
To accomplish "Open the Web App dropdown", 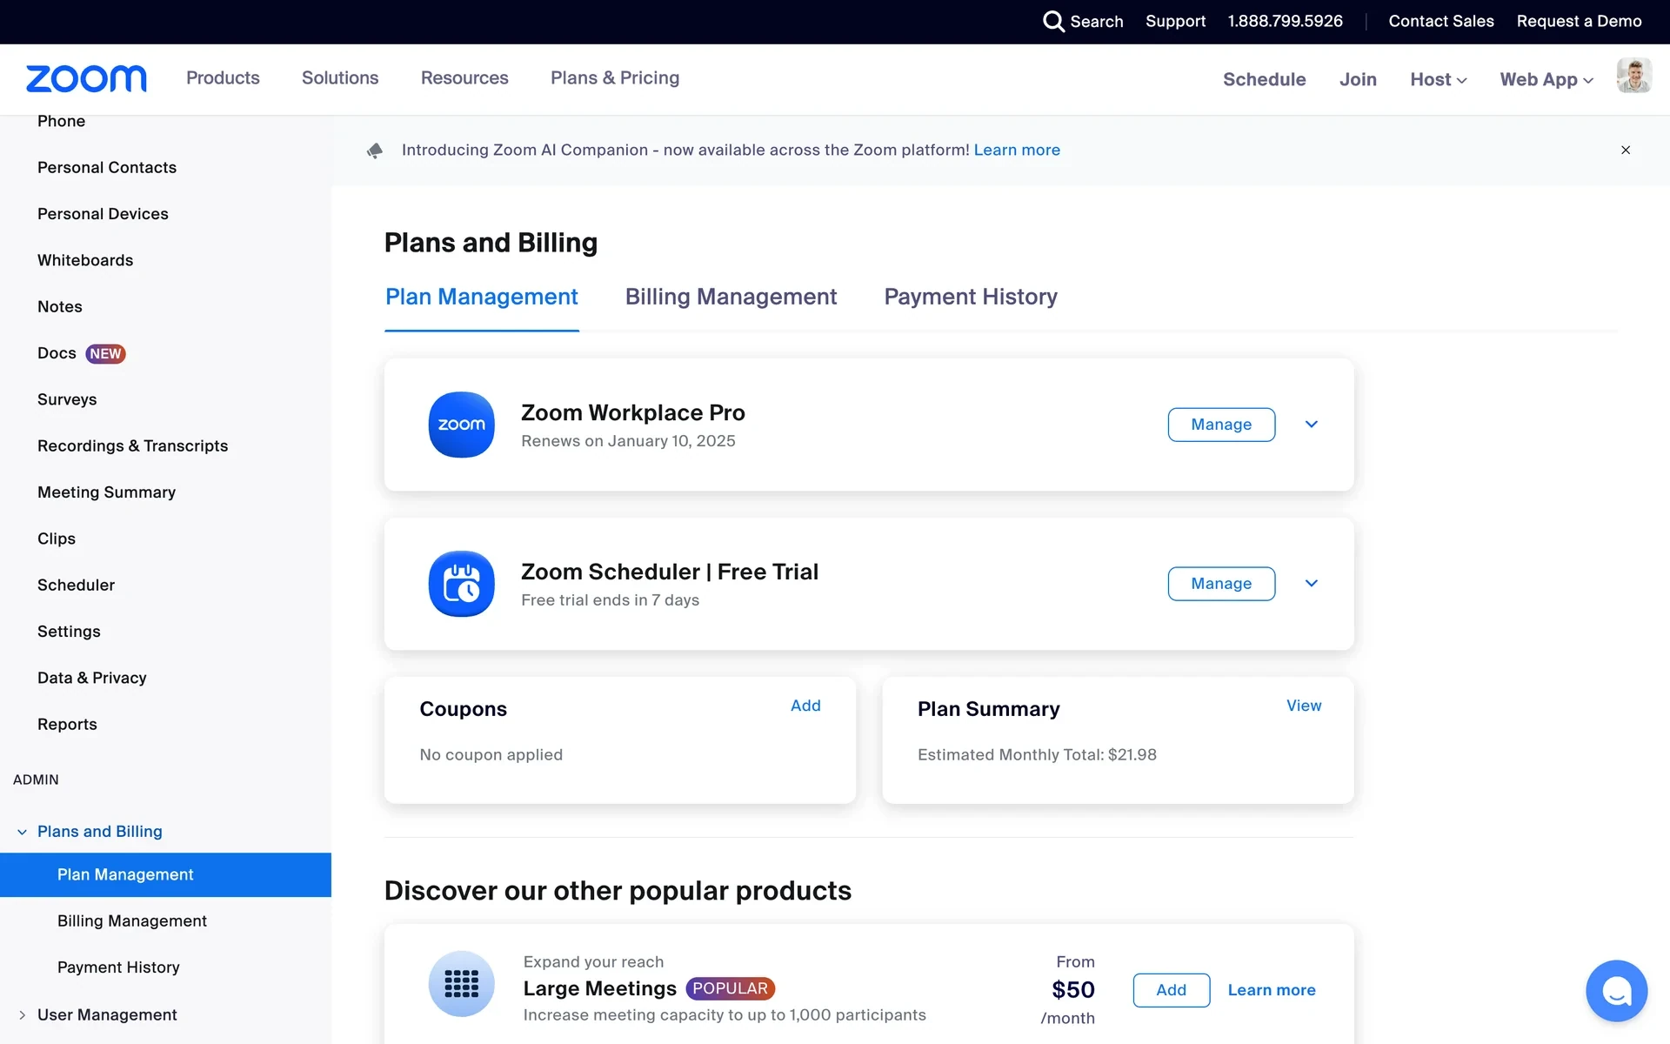I will [x=1546, y=79].
